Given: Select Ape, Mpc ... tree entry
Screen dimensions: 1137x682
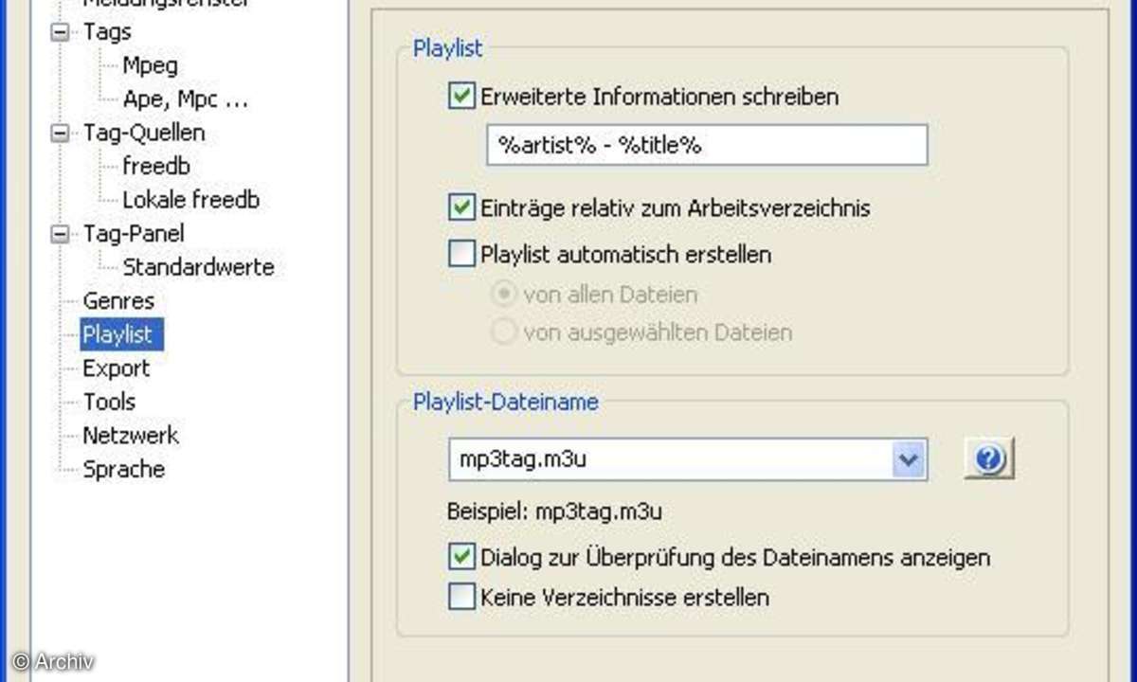Looking at the screenshot, I should tap(186, 99).
